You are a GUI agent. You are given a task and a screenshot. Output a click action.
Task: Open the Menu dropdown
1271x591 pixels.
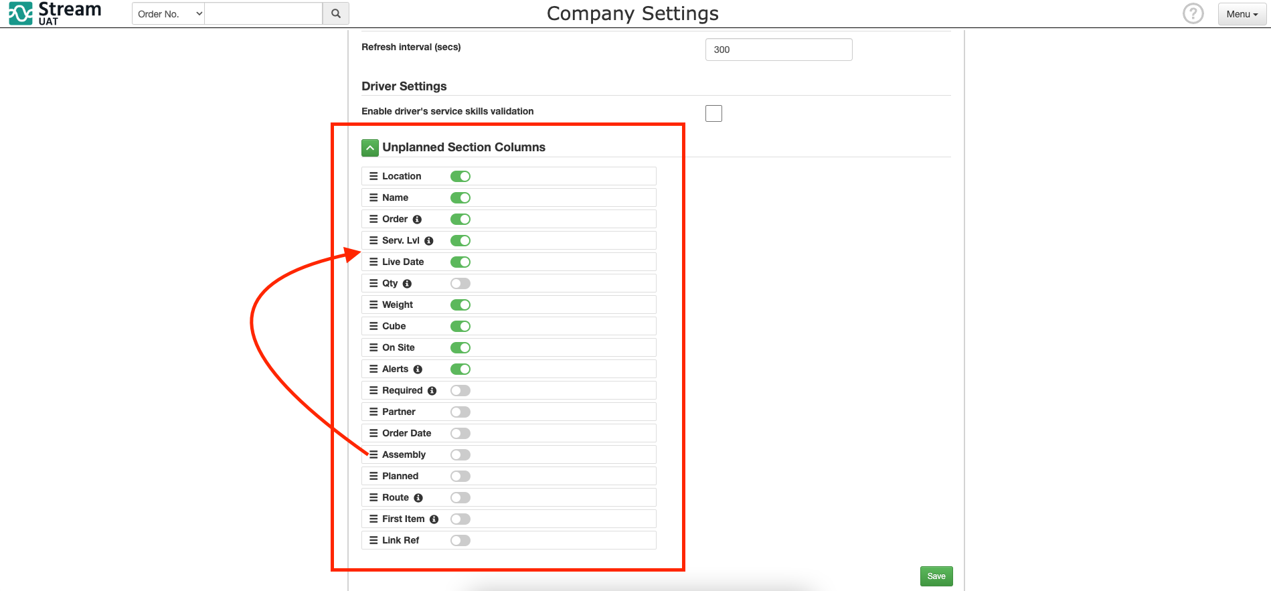coord(1242,13)
